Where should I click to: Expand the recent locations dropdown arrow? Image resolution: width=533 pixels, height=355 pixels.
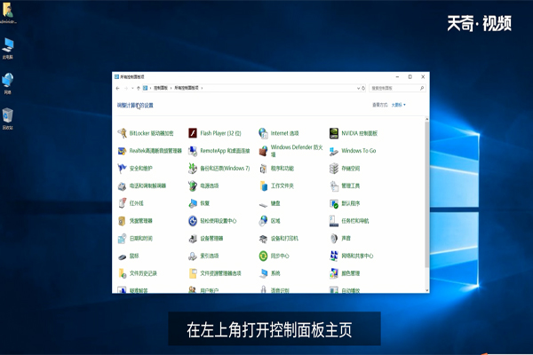pos(132,89)
